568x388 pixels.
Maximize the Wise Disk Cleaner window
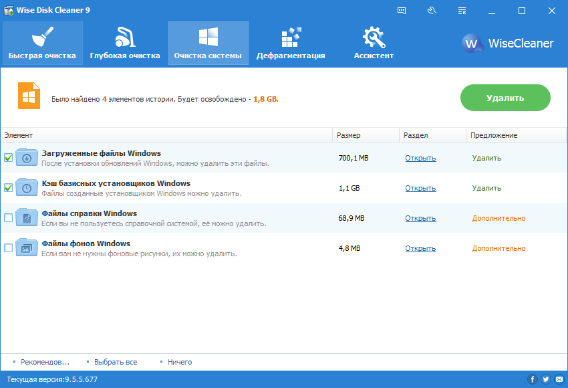pyautogui.click(x=522, y=11)
